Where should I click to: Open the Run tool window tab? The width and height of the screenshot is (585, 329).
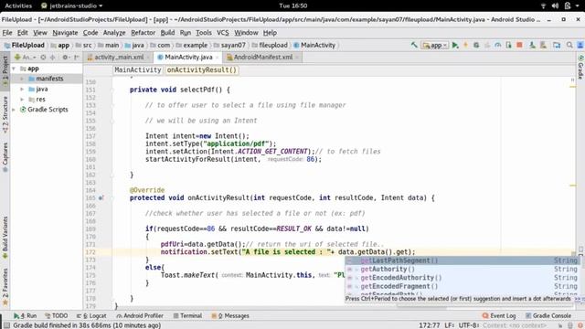(25, 316)
